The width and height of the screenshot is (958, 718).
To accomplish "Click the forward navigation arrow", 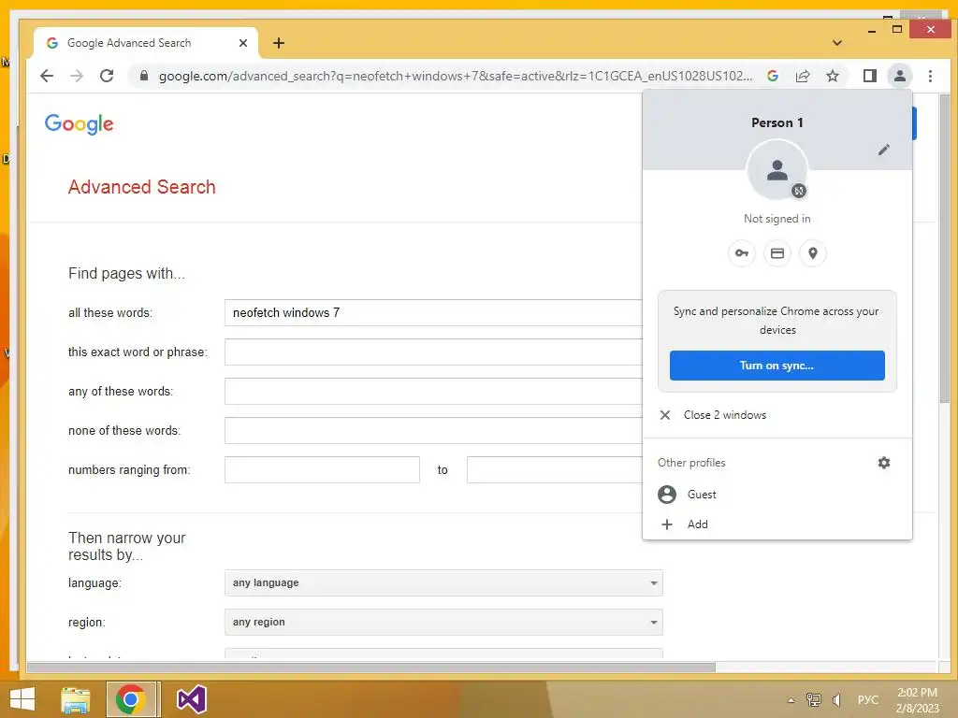I will (x=77, y=76).
